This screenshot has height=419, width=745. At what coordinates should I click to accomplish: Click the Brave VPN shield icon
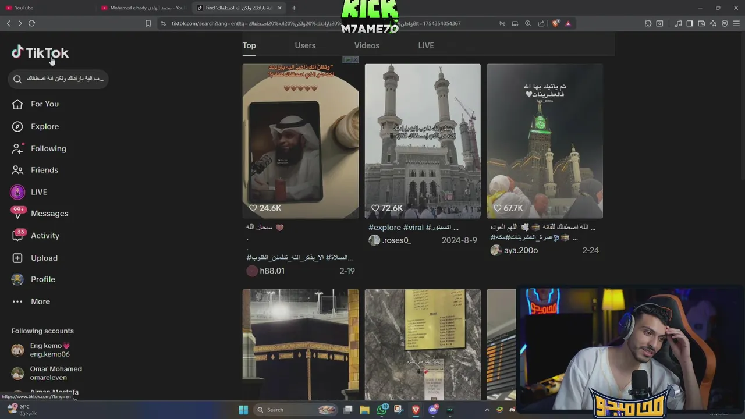[725, 23]
